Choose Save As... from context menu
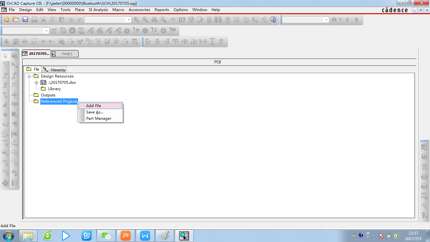Viewport: 430px width, 242px height. tap(100, 112)
